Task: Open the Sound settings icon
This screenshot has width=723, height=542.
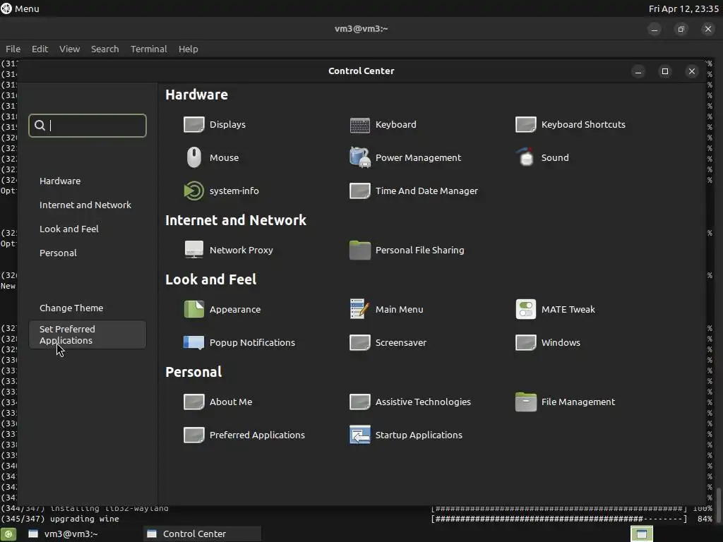Action: [x=525, y=157]
